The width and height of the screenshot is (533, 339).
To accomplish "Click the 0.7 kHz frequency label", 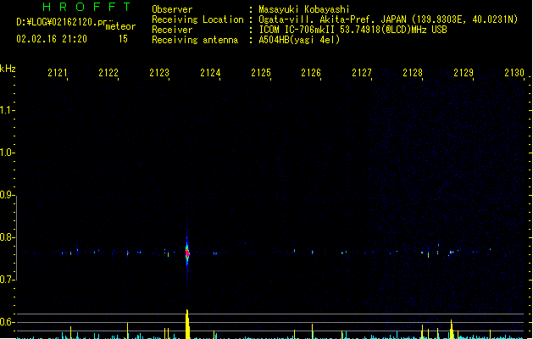I will [7, 280].
